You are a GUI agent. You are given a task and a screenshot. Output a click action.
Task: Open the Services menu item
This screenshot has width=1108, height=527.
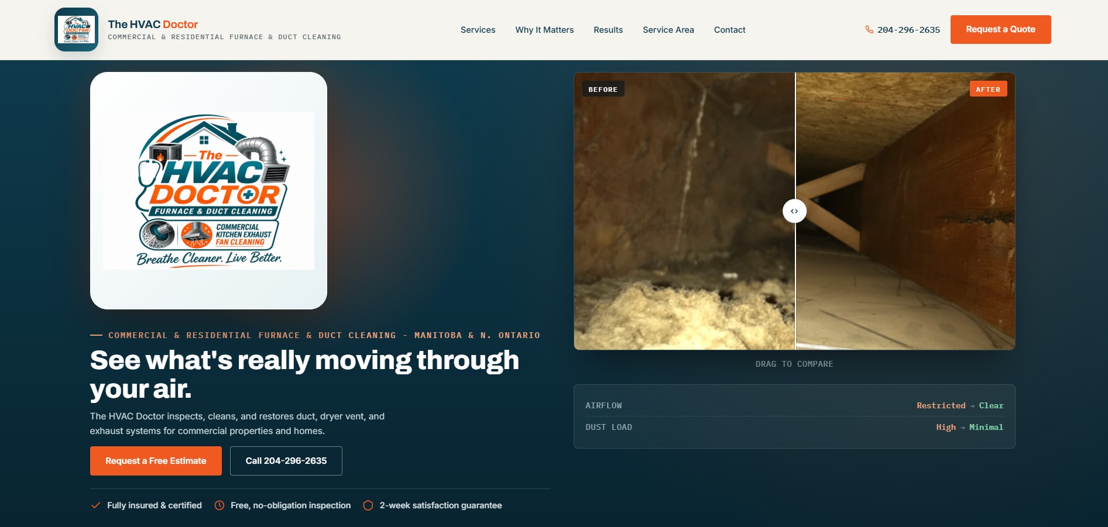click(478, 30)
